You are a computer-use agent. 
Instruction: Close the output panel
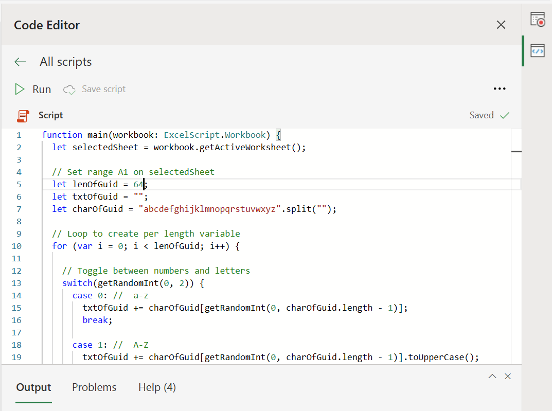508,377
